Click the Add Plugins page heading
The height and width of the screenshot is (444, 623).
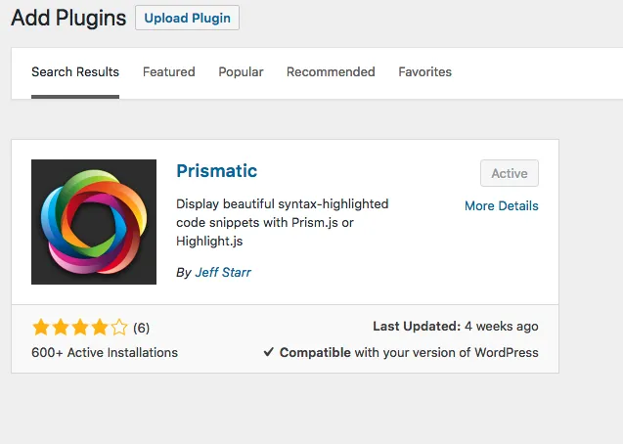[x=68, y=18]
